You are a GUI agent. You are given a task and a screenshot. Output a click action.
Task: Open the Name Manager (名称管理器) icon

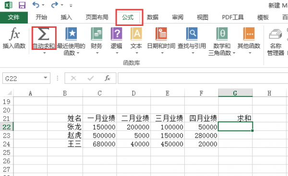(276, 34)
